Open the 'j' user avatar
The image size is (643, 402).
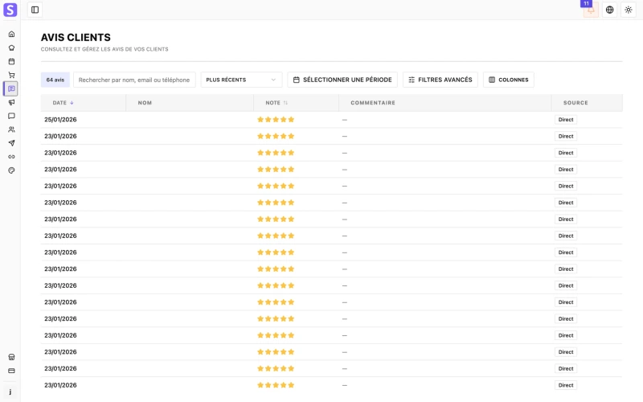10,392
